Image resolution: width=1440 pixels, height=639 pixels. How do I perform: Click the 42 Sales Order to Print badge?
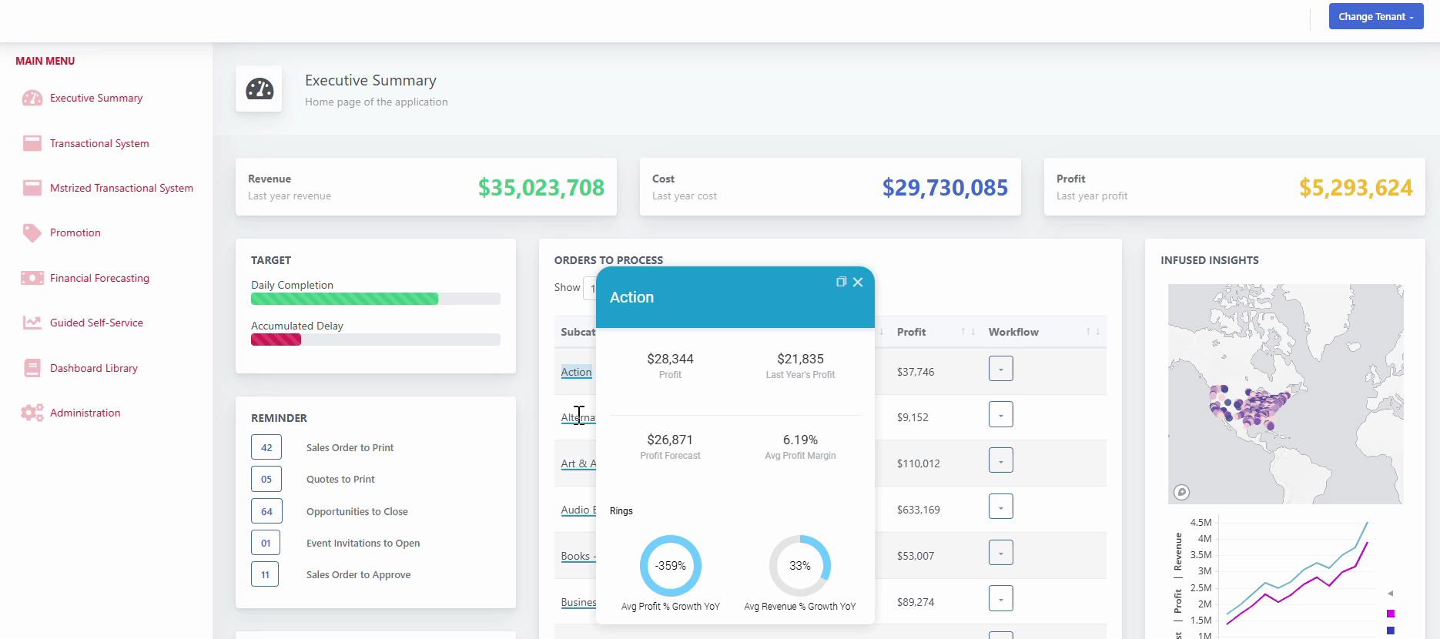click(266, 447)
